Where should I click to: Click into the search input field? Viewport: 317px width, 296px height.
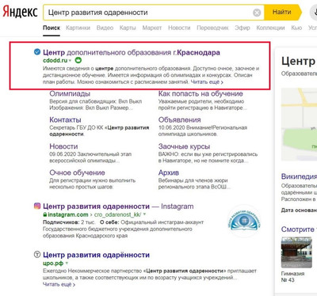click(148, 13)
